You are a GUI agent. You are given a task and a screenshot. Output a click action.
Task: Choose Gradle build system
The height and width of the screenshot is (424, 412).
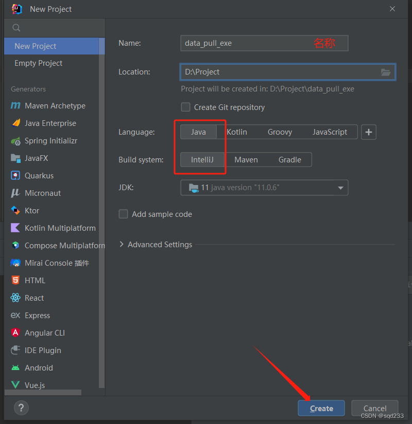[x=290, y=159]
